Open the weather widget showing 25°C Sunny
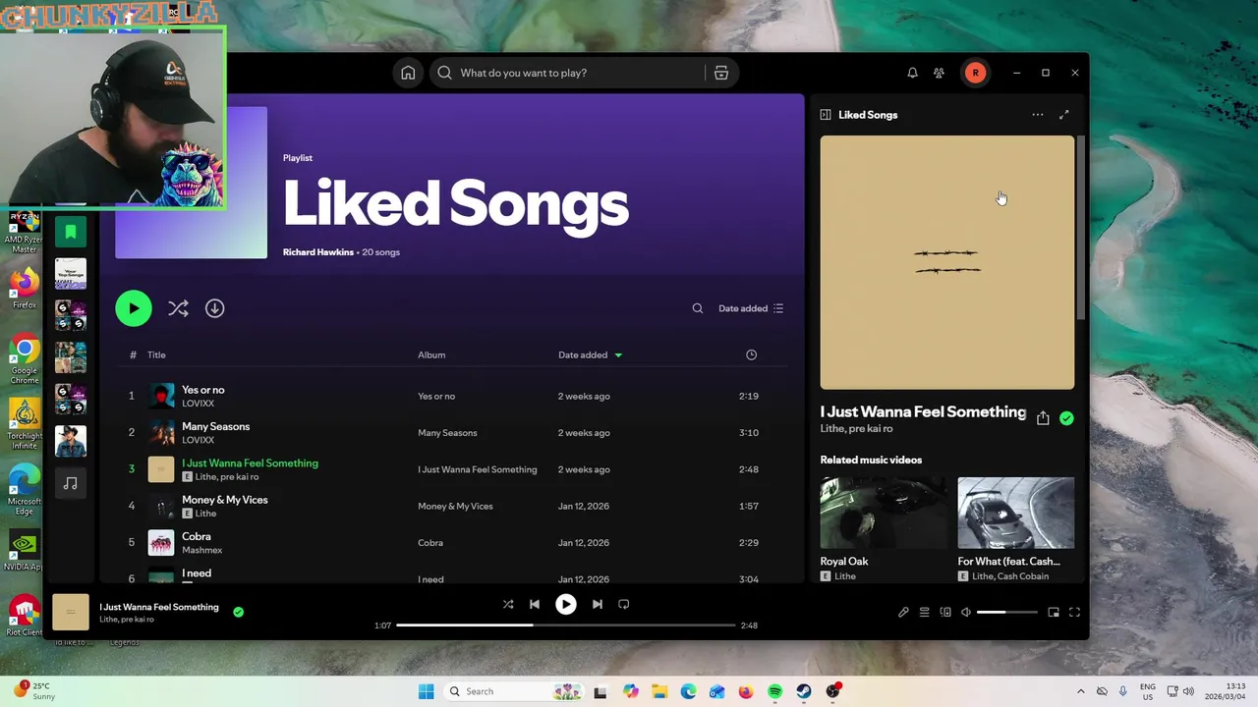1258x707 pixels. [x=33, y=691]
